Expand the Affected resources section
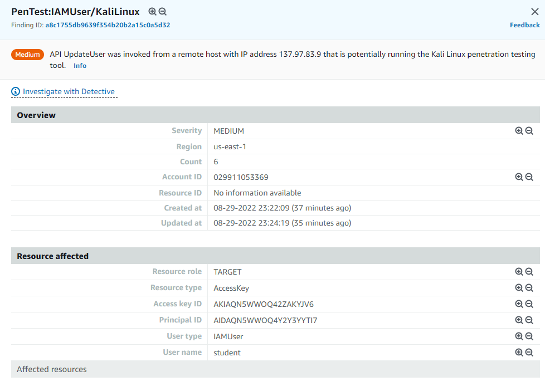 (275, 369)
